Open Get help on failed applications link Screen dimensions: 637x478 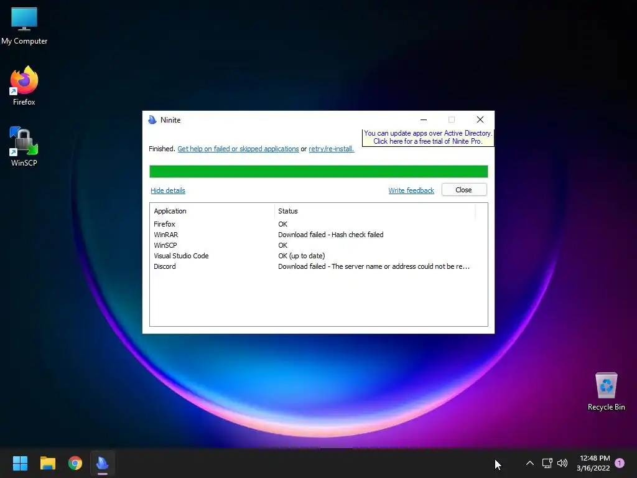coord(238,149)
